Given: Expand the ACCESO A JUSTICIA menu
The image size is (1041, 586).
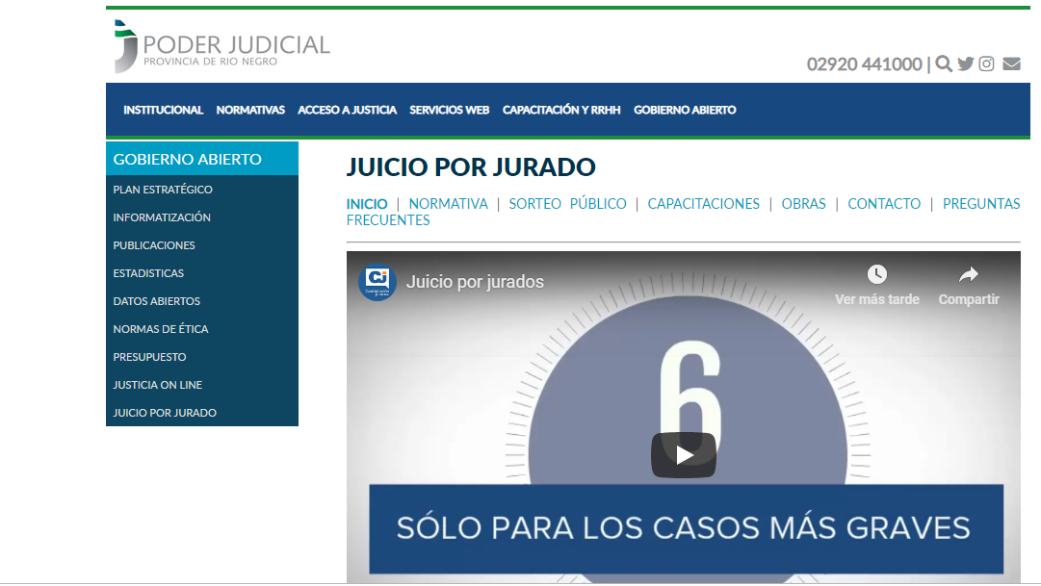Looking at the screenshot, I should 347,110.
